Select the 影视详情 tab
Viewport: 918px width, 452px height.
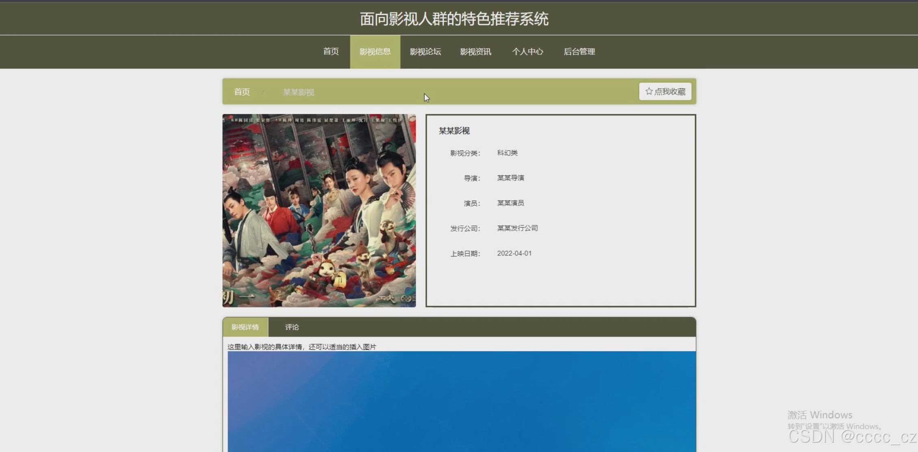tap(245, 327)
